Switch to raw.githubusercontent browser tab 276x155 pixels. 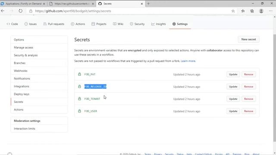[72, 4]
